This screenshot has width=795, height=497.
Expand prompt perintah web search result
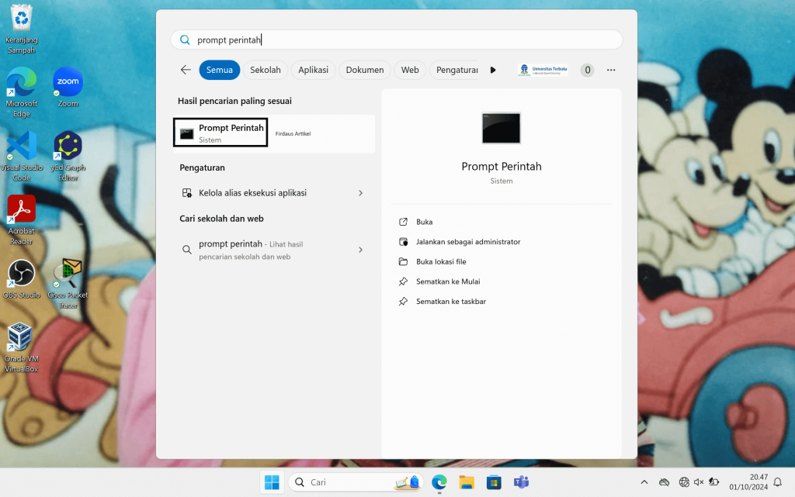[360, 250]
